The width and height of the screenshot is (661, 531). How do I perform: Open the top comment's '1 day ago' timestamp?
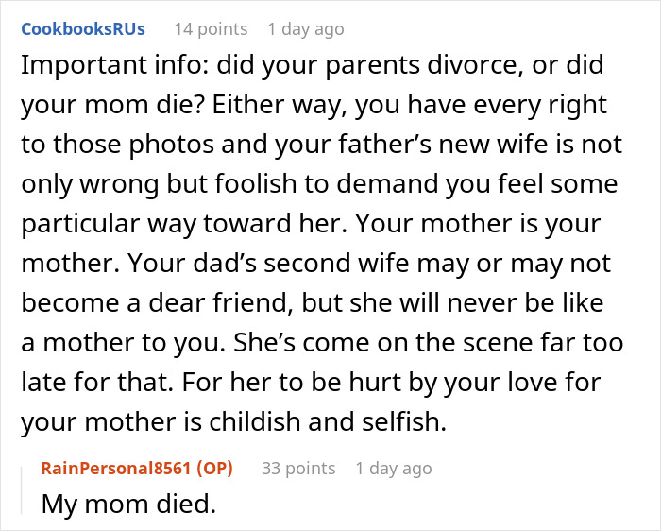tap(305, 28)
